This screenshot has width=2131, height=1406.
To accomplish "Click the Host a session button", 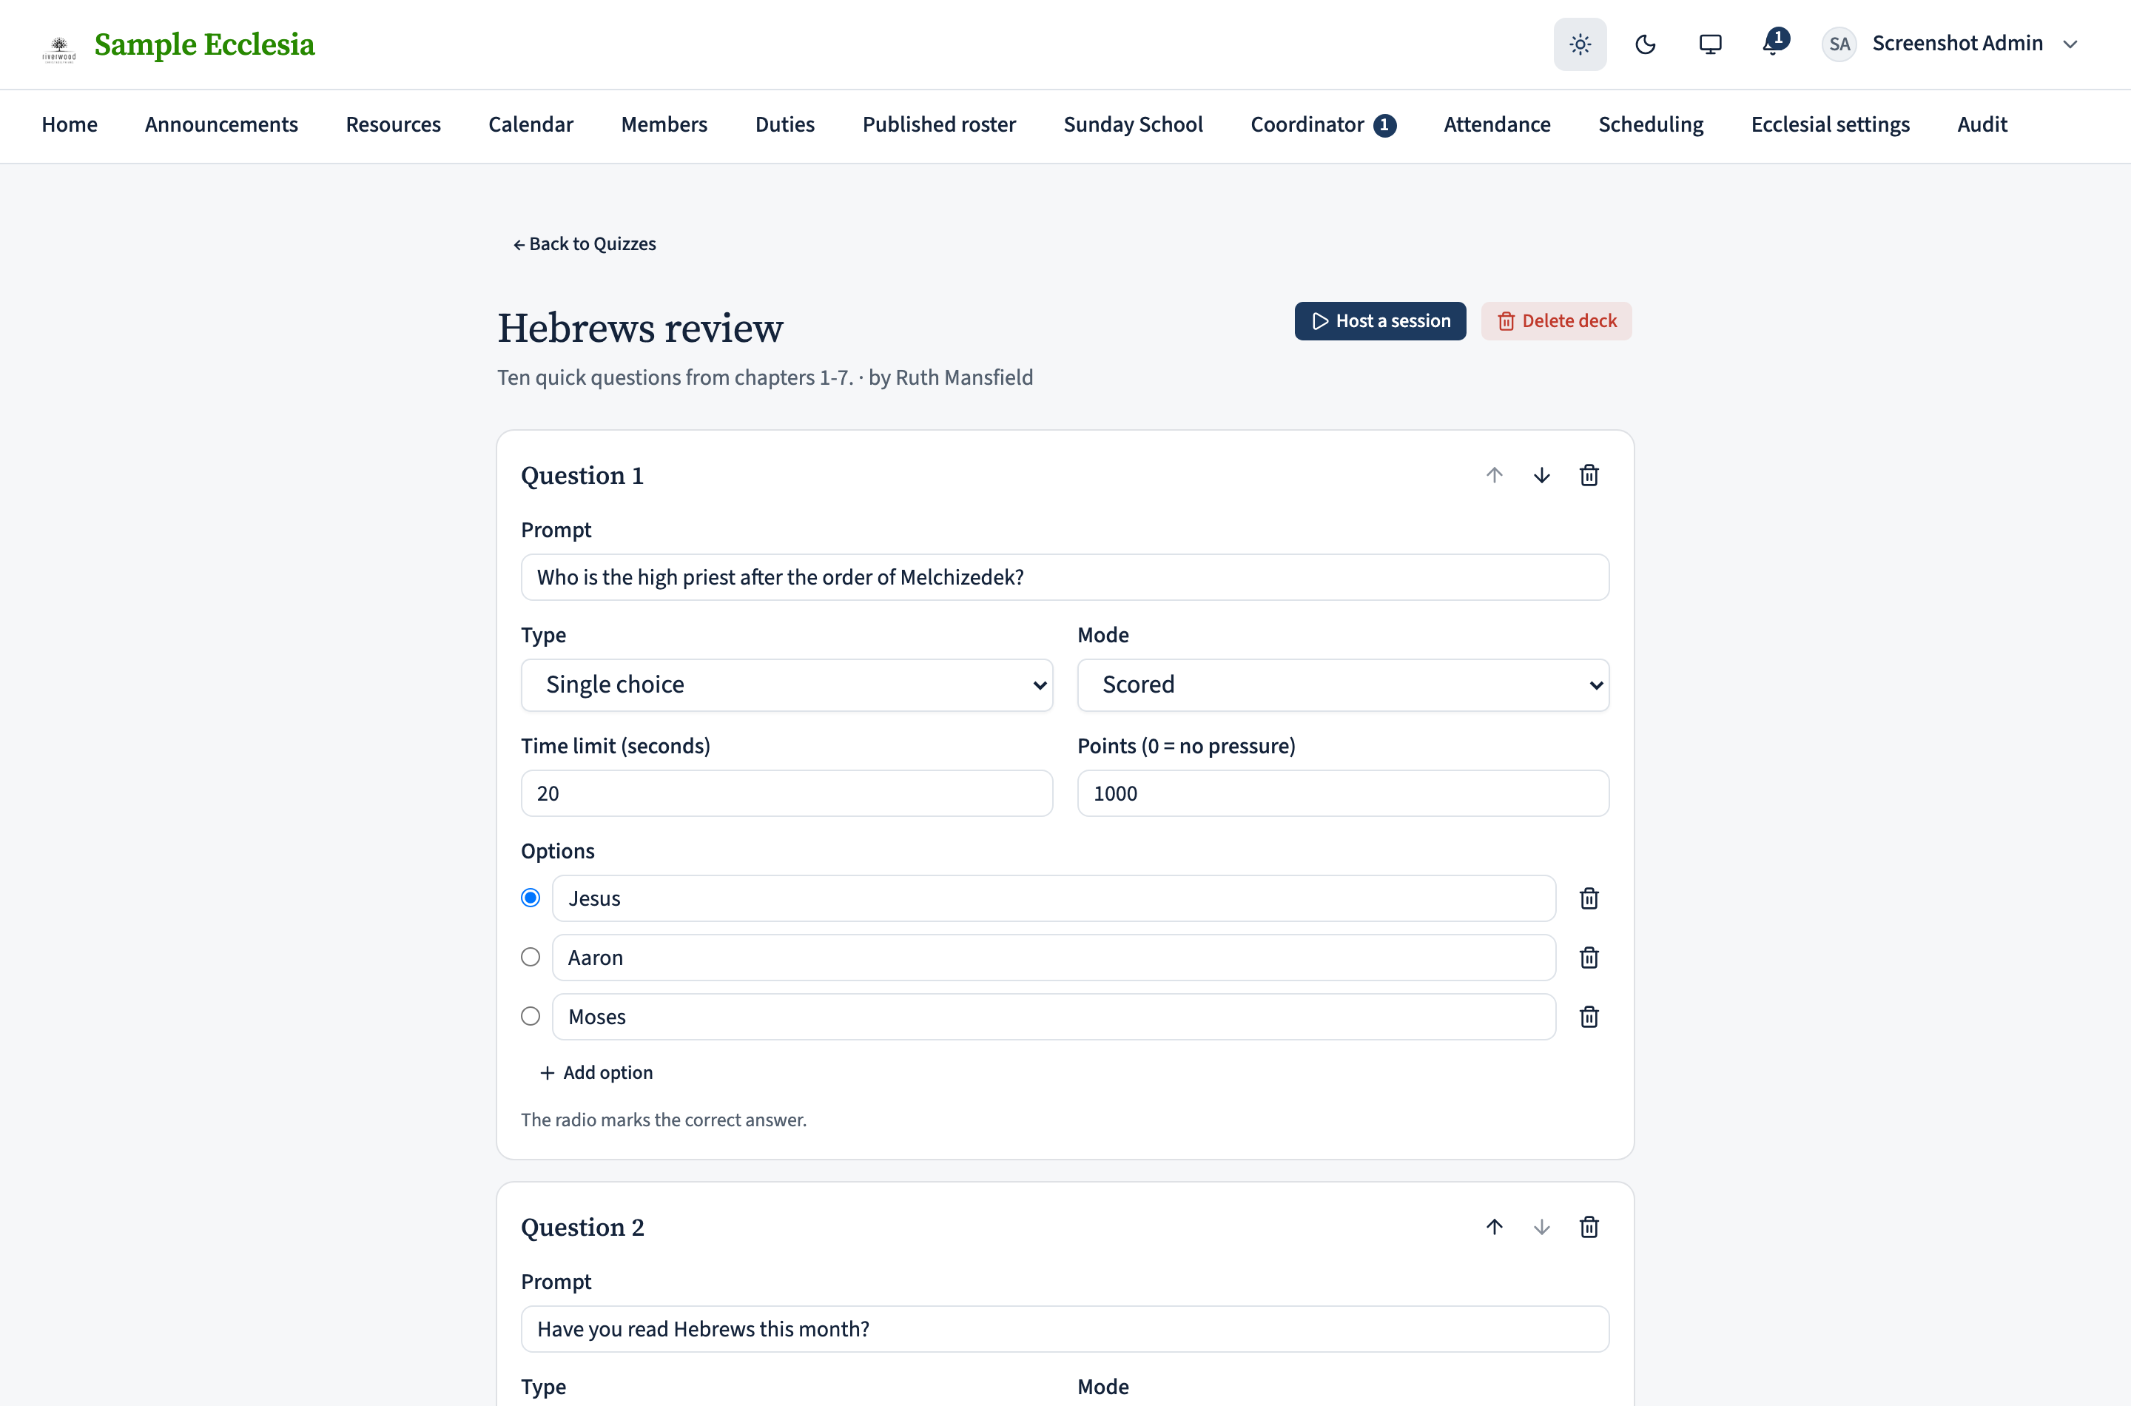I will click(1380, 321).
